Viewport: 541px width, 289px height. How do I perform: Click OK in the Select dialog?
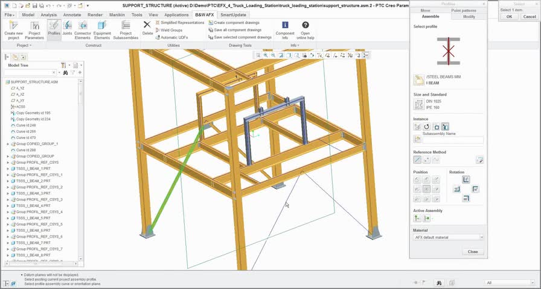(x=509, y=16)
